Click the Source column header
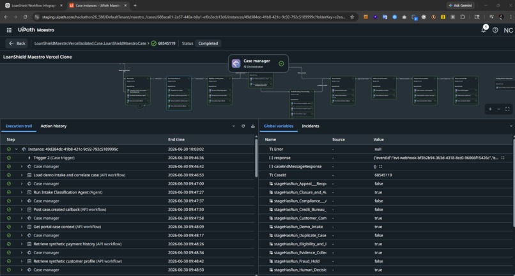The height and width of the screenshot is (276, 515). point(339,139)
